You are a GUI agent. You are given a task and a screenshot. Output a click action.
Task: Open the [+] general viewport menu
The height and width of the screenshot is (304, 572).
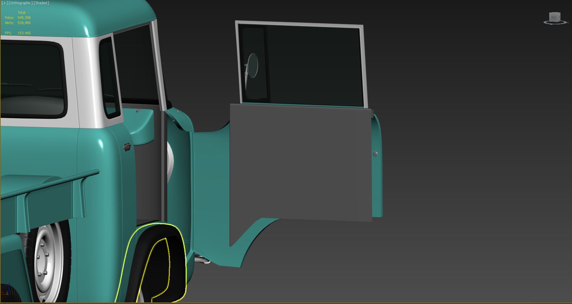click(4, 3)
